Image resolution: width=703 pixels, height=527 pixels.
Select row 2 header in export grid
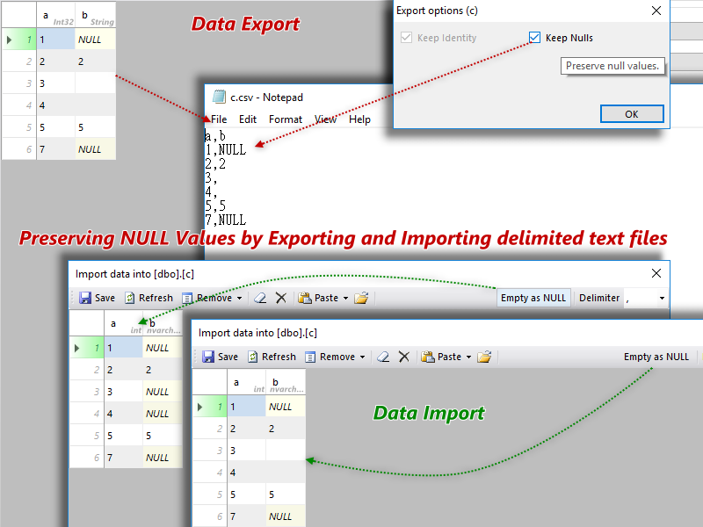click(x=18, y=61)
